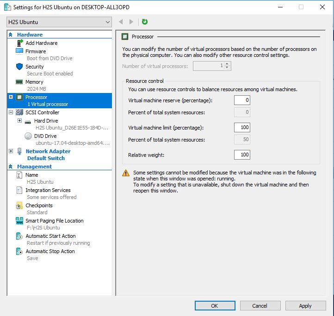334x316 pixels.
Task: Click 'Default Switch' text under Network Adapter
Action: coord(46,158)
